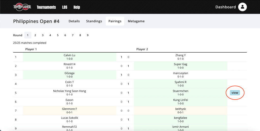Select player Kung LinFei
The height and width of the screenshot is (131, 260).
point(180,100)
